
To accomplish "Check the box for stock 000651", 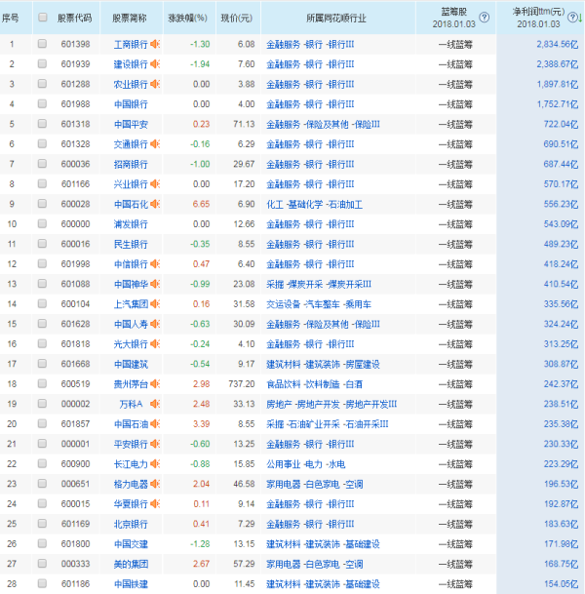I will point(42,484).
